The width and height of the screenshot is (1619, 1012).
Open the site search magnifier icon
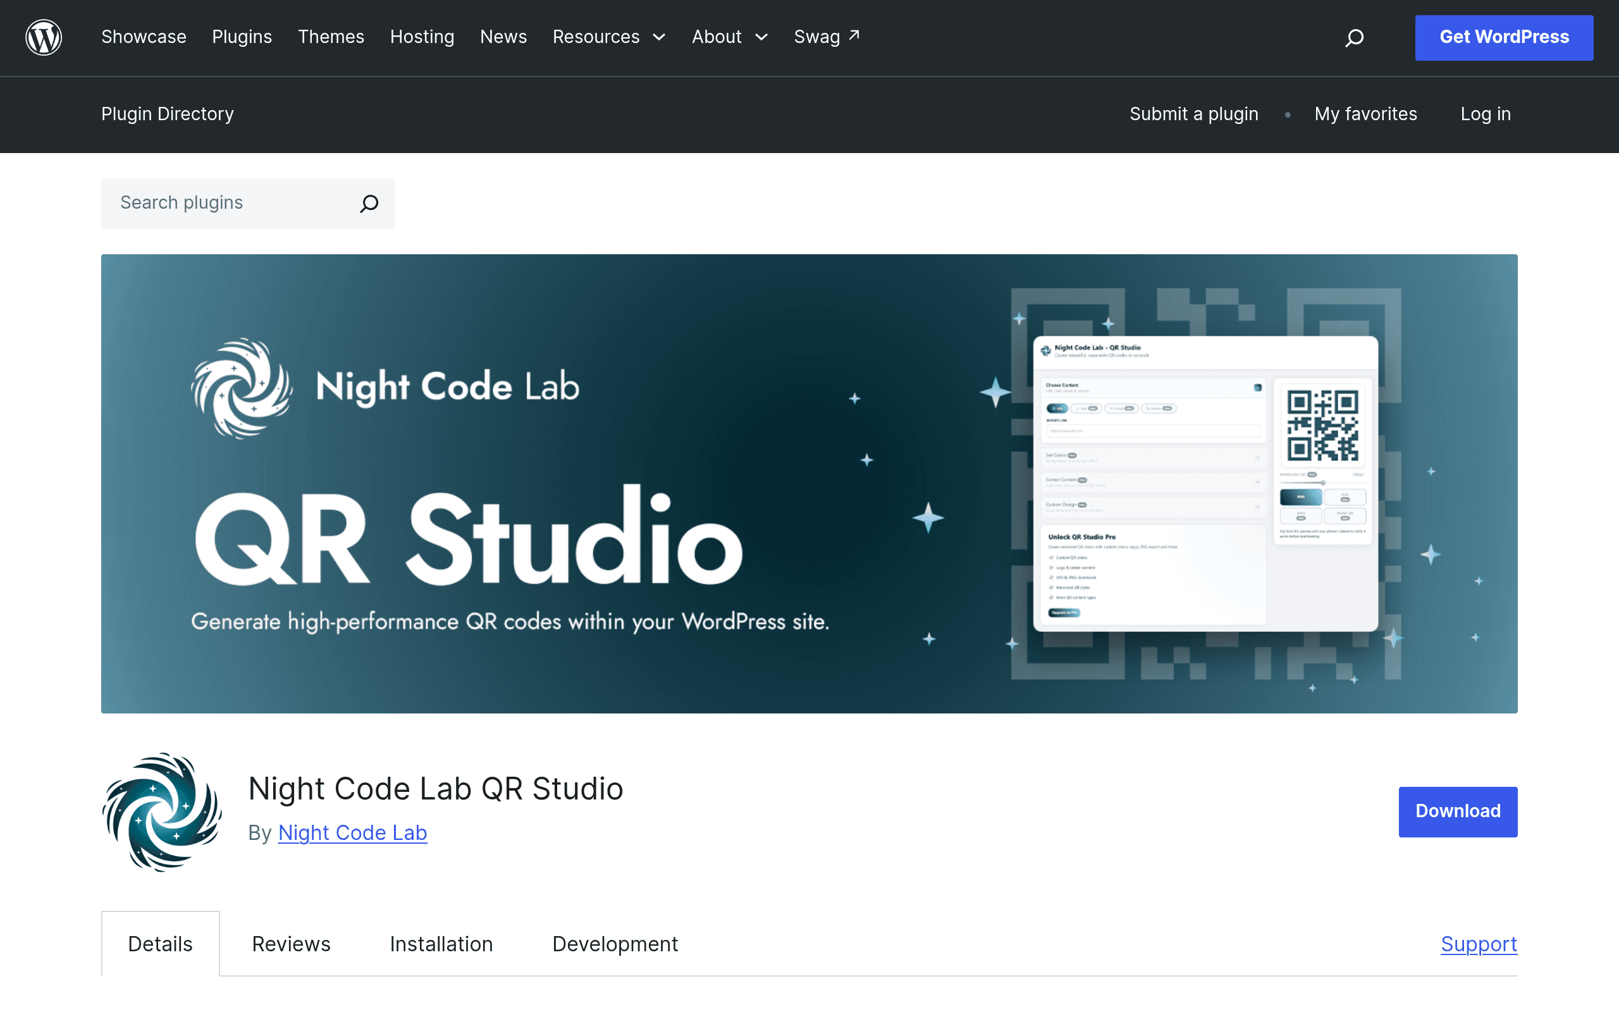tap(1354, 37)
